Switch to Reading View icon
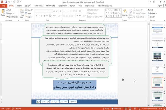Screen dimensions: 166x110 [135, 109]
